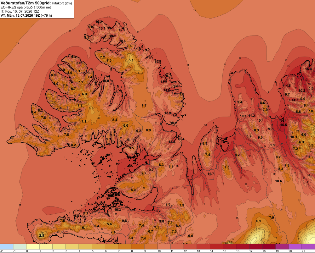
Task: Click the 13.2 temperature value on the map
Action: 157,211
